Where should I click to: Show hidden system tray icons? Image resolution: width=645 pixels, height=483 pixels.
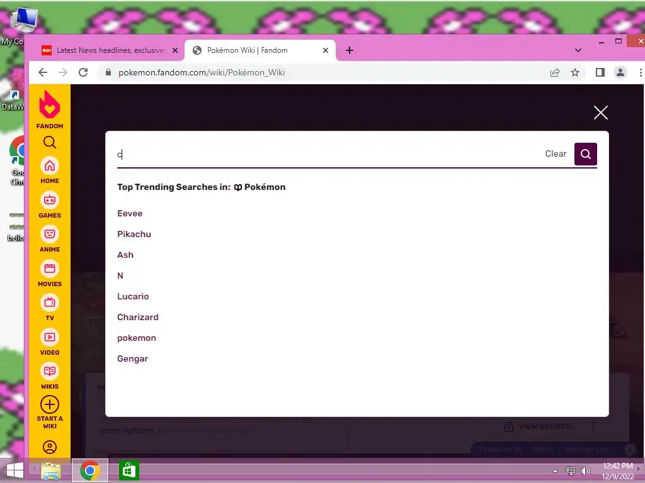pyautogui.click(x=556, y=471)
